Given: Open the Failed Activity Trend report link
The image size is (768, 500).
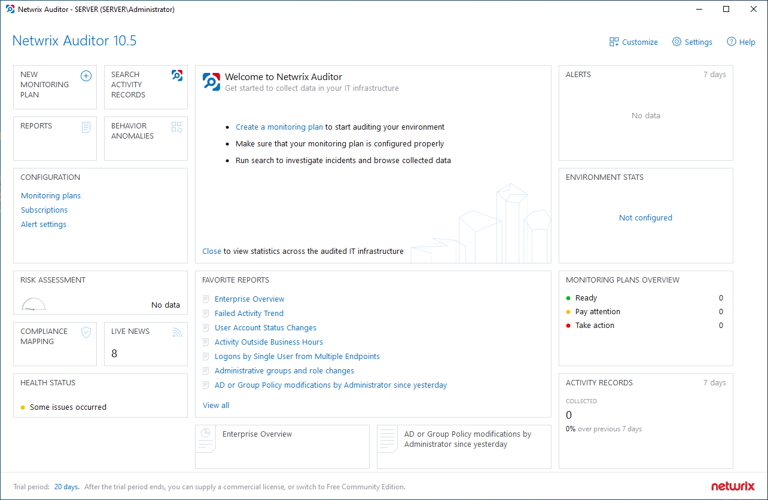Looking at the screenshot, I should point(249,313).
